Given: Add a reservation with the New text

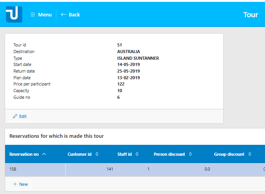Looking at the screenshot, I should point(23,184).
